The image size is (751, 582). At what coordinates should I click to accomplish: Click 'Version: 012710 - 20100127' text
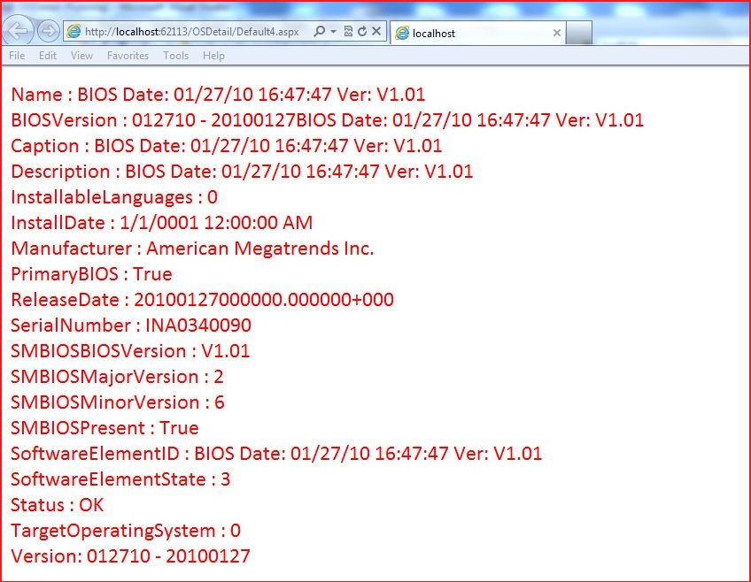(130, 556)
